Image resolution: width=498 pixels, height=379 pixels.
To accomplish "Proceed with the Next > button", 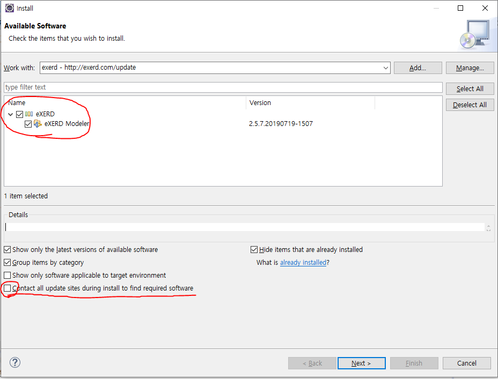I will pos(362,363).
